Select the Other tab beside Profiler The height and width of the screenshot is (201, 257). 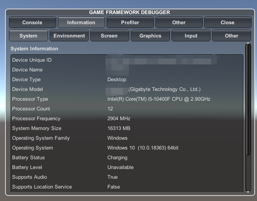179,22
